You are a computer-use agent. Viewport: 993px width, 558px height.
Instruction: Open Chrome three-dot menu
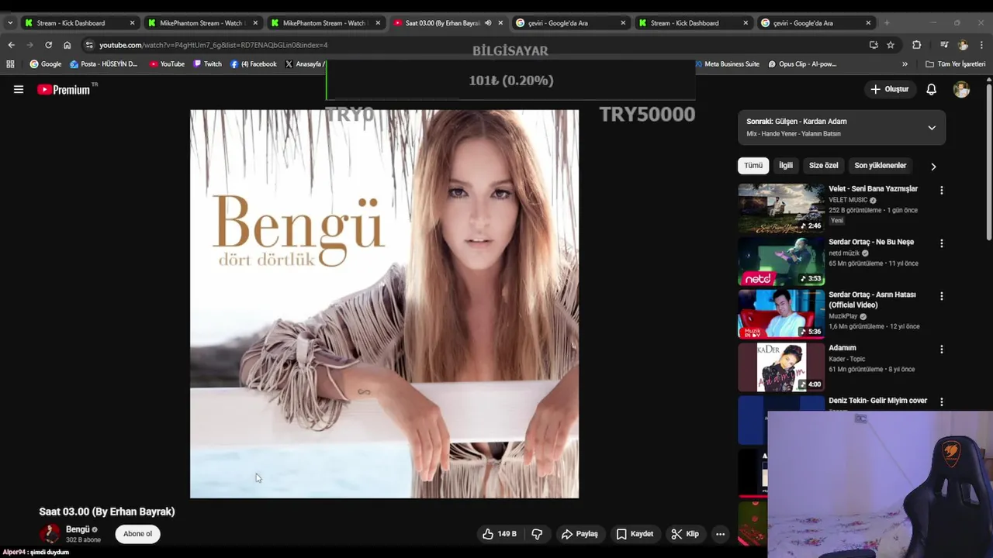point(981,45)
